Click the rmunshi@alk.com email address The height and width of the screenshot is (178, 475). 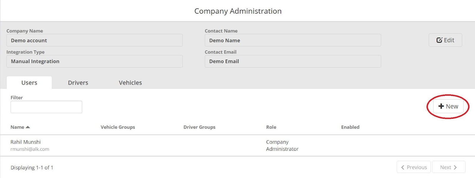tap(30, 149)
